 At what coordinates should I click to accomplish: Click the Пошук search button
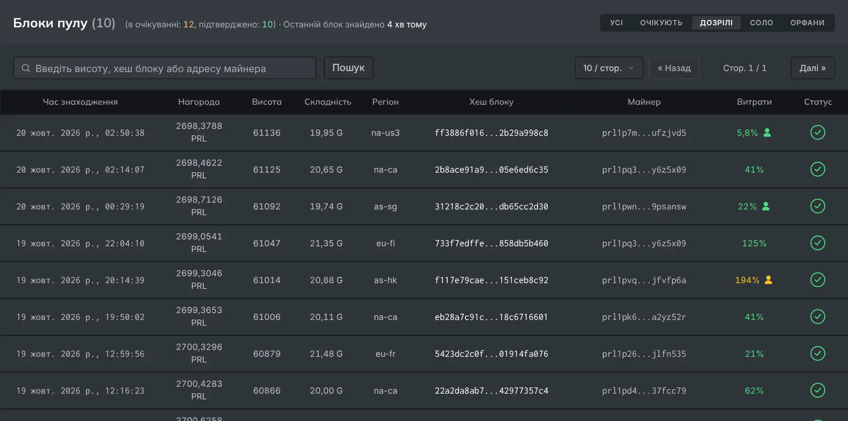tap(348, 68)
